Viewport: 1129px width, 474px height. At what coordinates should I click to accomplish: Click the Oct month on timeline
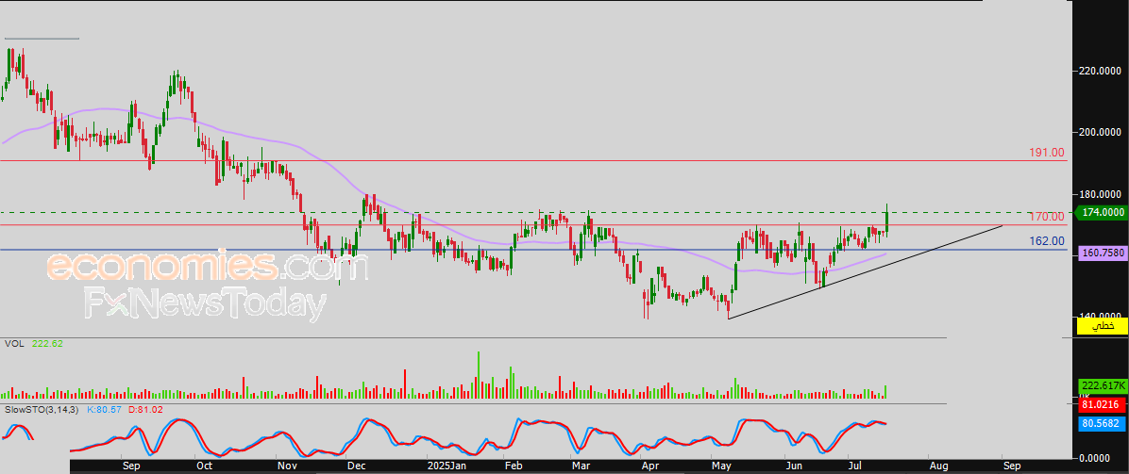(x=205, y=466)
